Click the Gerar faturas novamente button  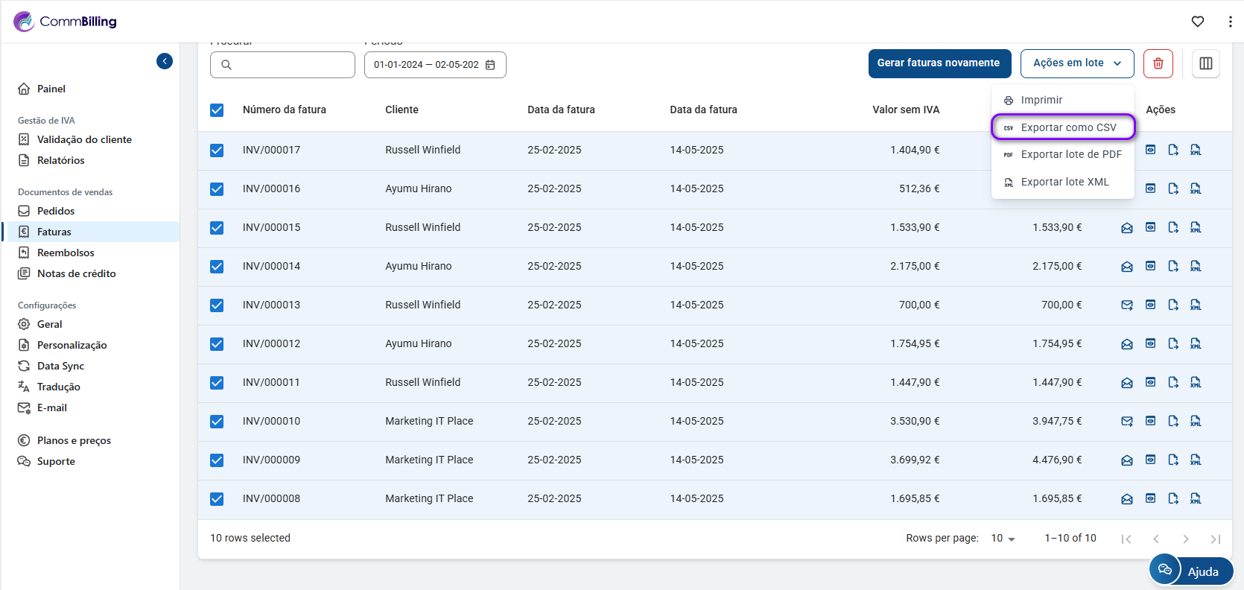pyautogui.click(x=939, y=63)
